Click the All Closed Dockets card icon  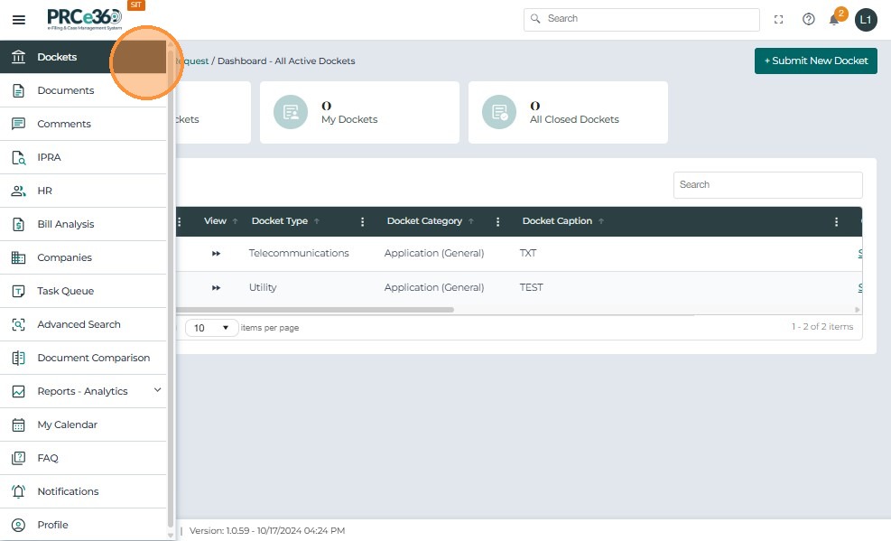point(498,112)
